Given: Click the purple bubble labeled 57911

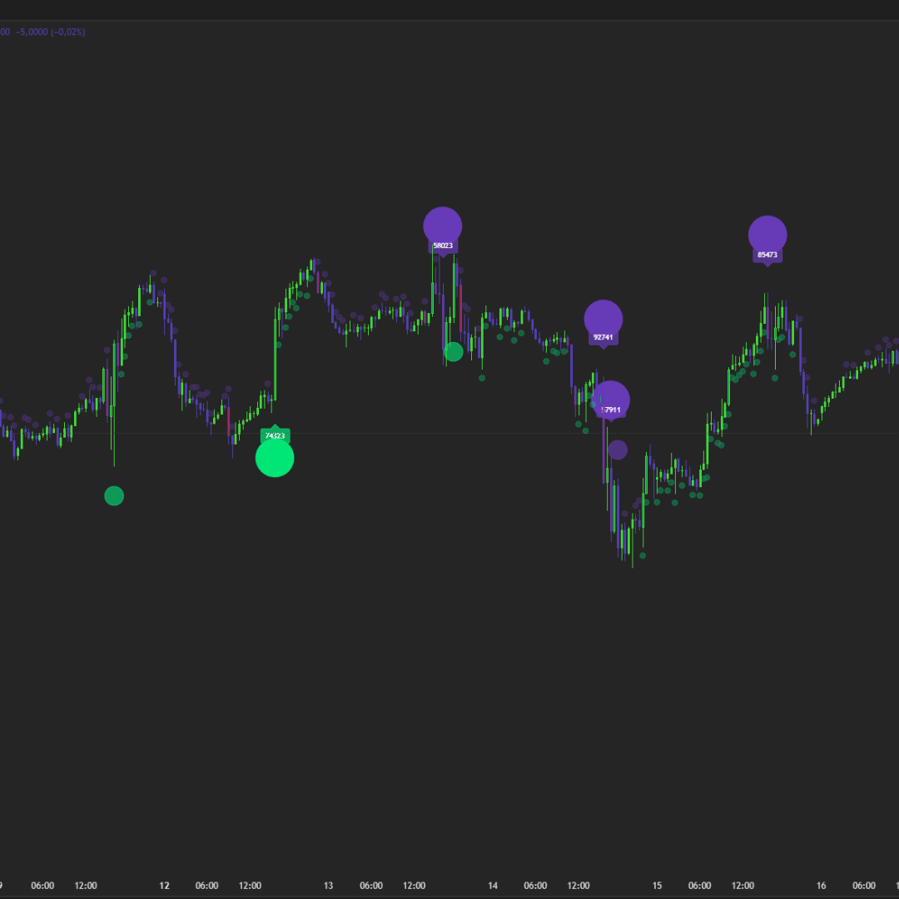Looking at the screenshot, I should pos(611,400).
